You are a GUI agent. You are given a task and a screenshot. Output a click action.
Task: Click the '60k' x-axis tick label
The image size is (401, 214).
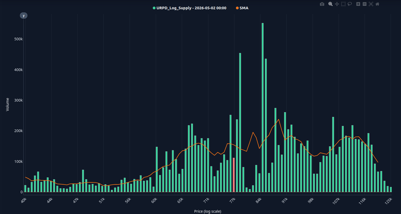(x=154, y=201)
